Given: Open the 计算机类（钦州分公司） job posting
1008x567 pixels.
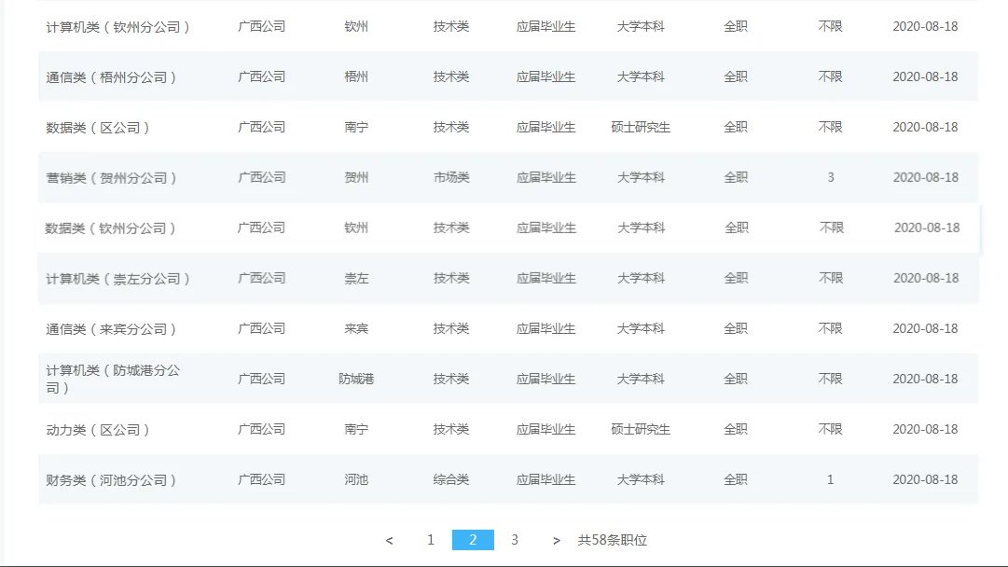Looking at the screenshot, I should coord(114,26).
